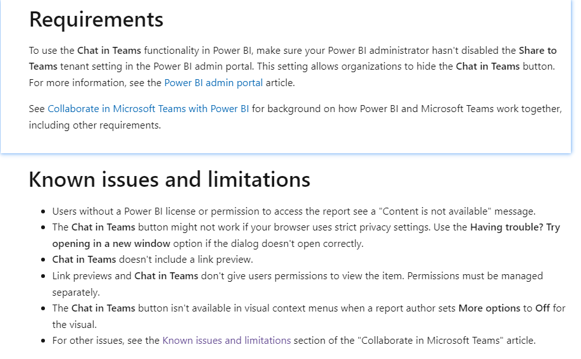Image resolution: width=581 pixels, height=359 pixels.
Task: Click the bullet starting with Link previews and
Action: 297,284
